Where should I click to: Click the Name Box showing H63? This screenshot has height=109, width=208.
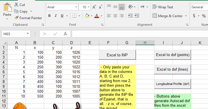(x=14, y=34)
